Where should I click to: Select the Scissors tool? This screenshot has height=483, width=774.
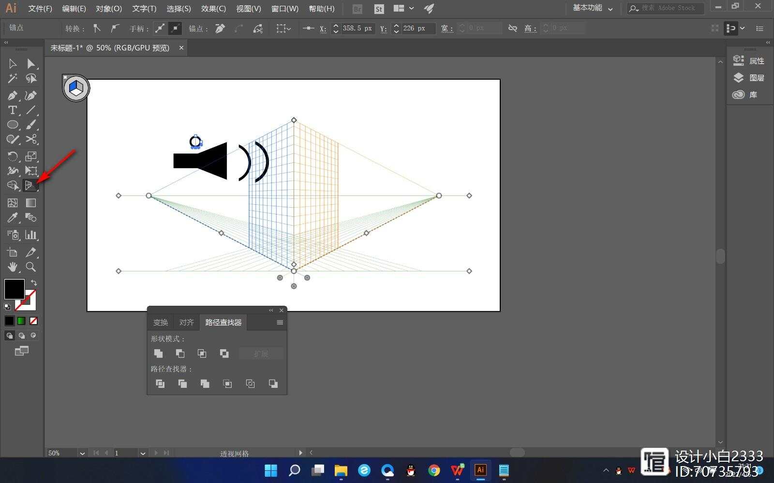tap(31, 140)
